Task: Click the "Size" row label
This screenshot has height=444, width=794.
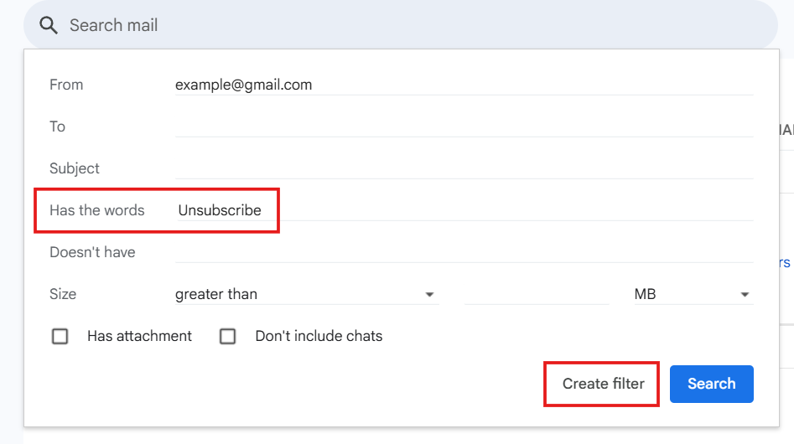Action: click(x=63, y=294)
